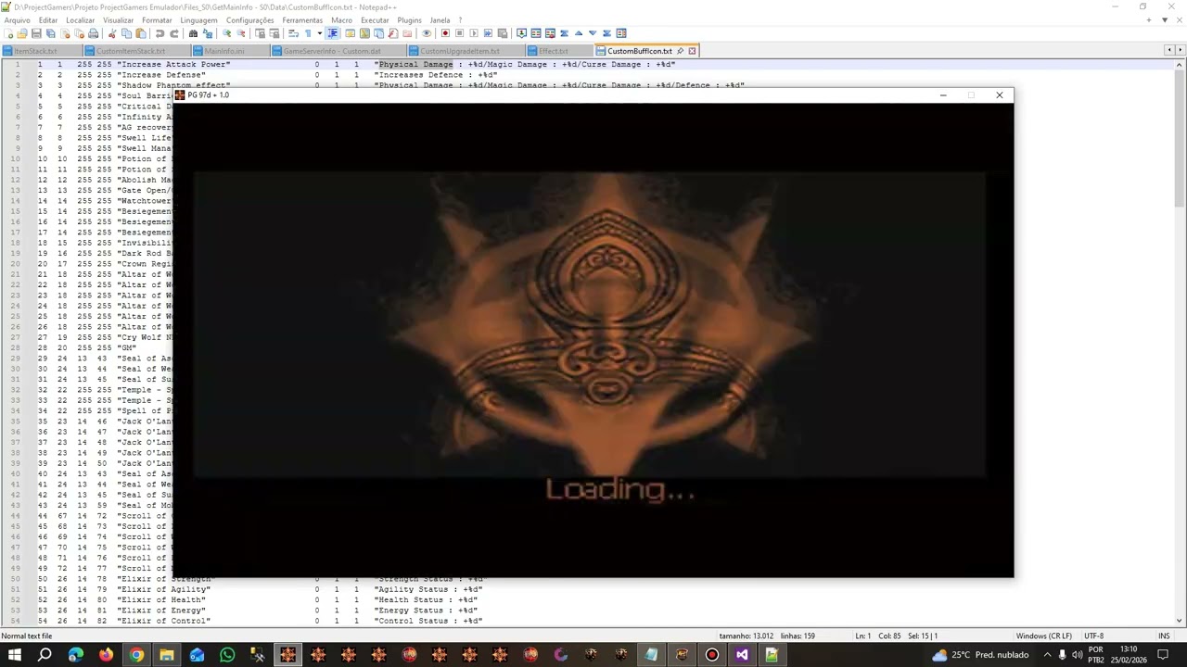Open Firefox from the taskbar
Image resolution: width=1187 pixels, height=667 pixels.
[x=106, y=655]
